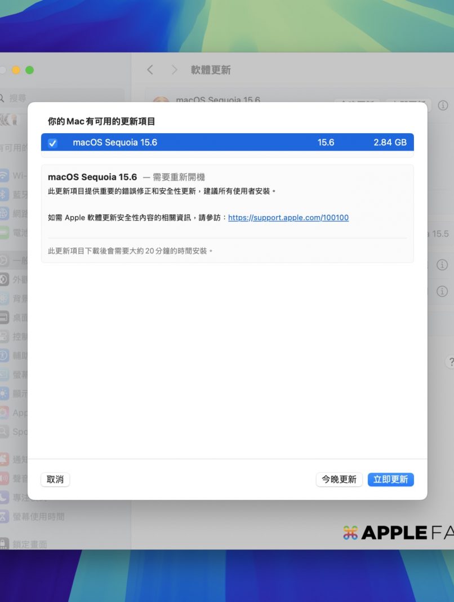Open help with the question mark button

tap(449, 362)
